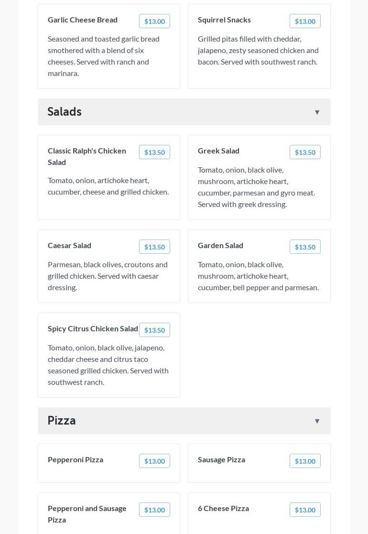Viewport: 368px width, 534px height.
Task: Click the Pepperoni Pizza $13.00 price
Action: tap(154, 461)
